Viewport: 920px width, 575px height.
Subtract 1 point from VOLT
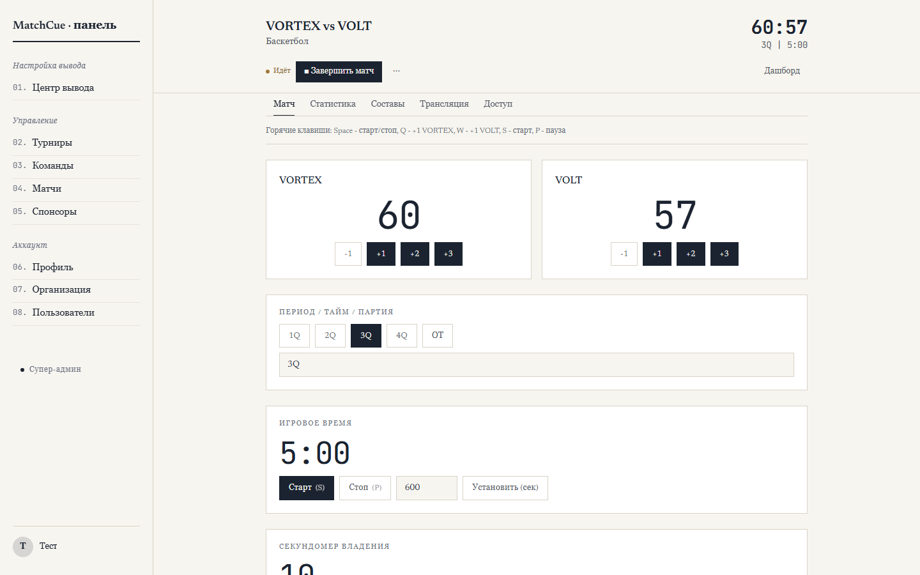(x=624, y=254)
